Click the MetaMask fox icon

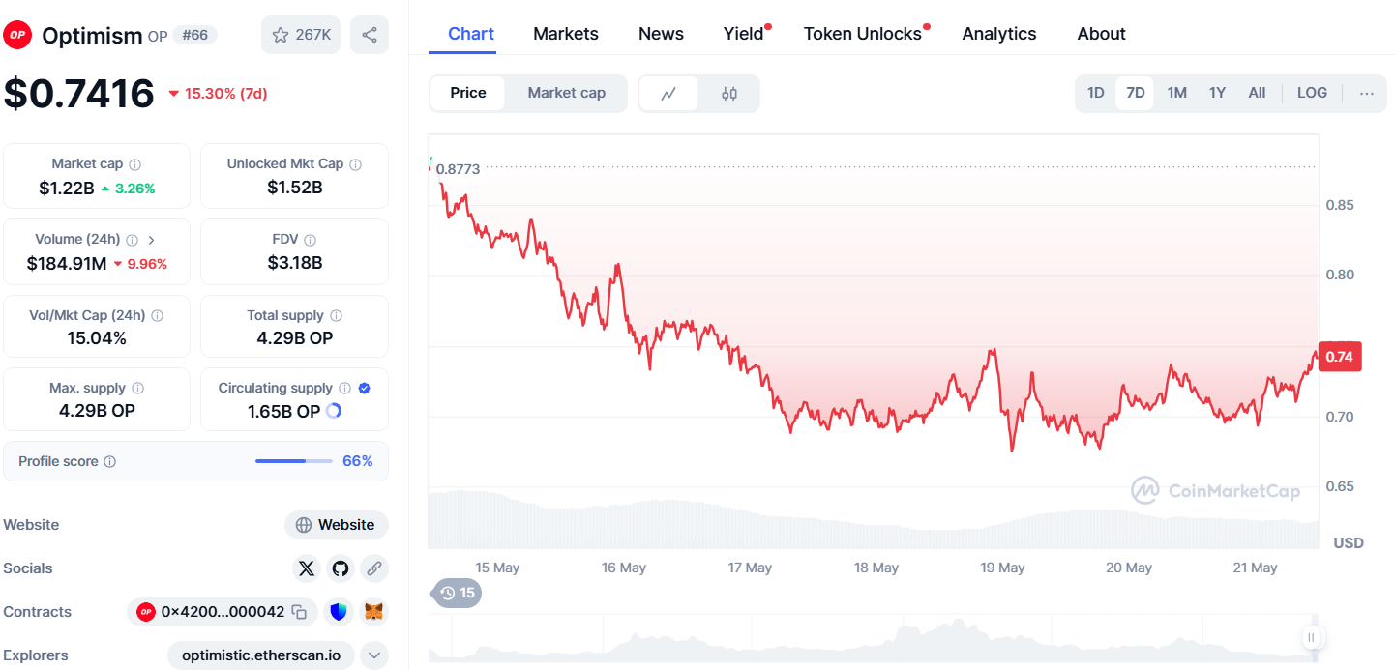373,612
